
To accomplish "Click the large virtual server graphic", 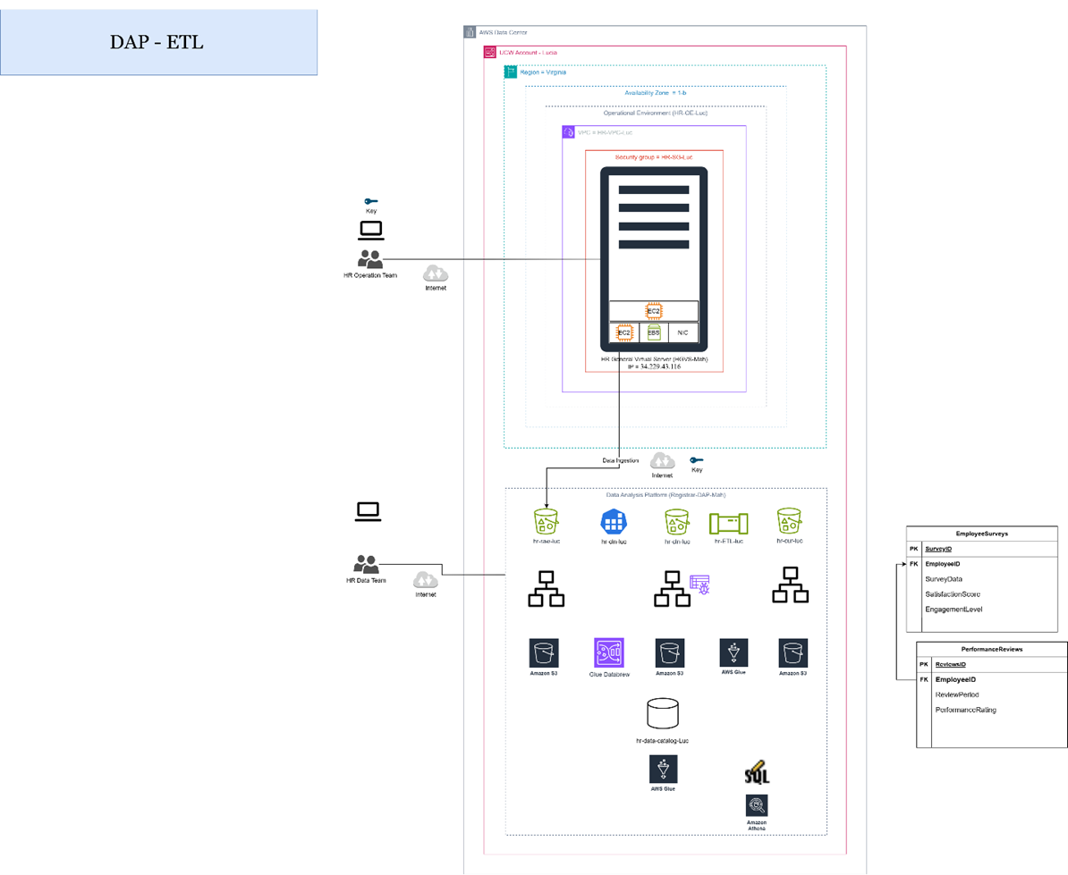I will click(654, 259).
